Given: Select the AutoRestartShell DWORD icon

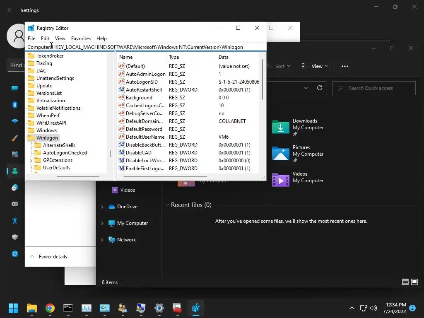Looking at the screenshot, I should click(122, 89).
